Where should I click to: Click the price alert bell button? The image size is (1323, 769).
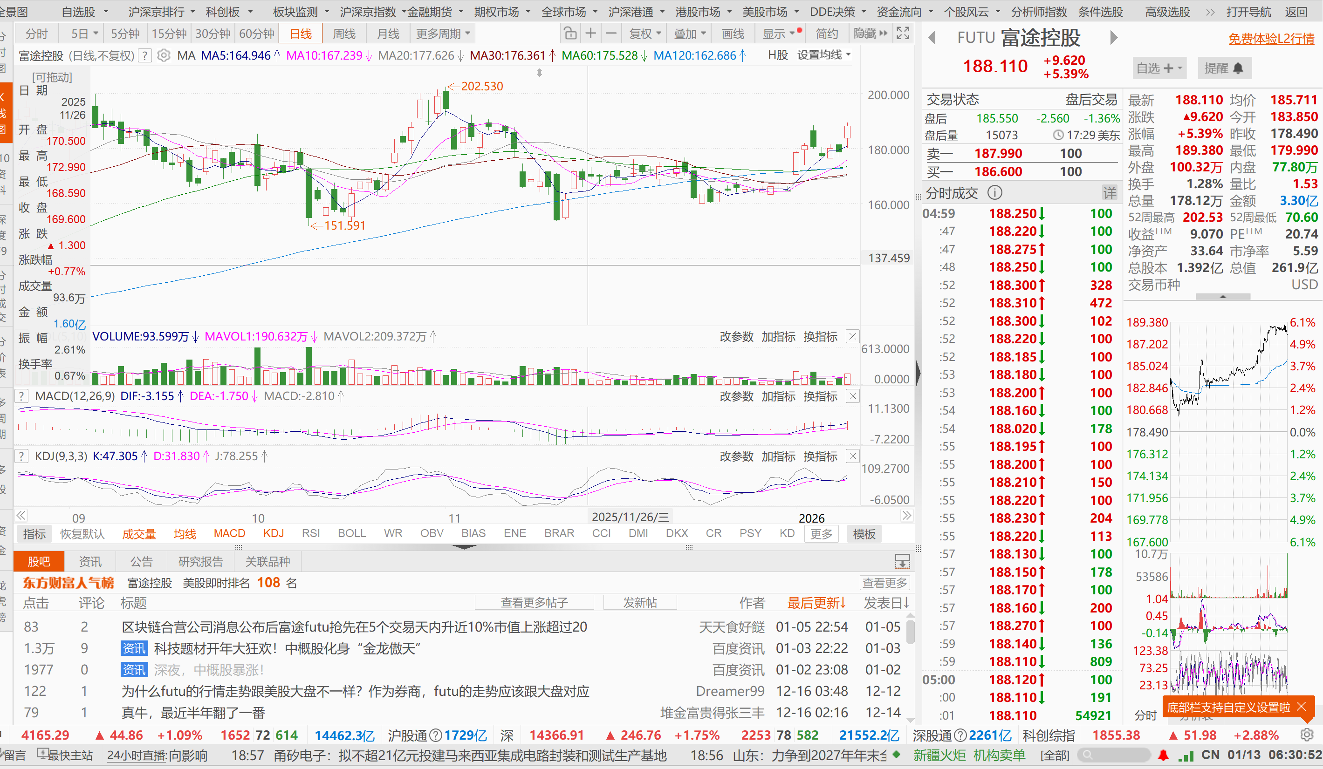tap(1224, 68)
